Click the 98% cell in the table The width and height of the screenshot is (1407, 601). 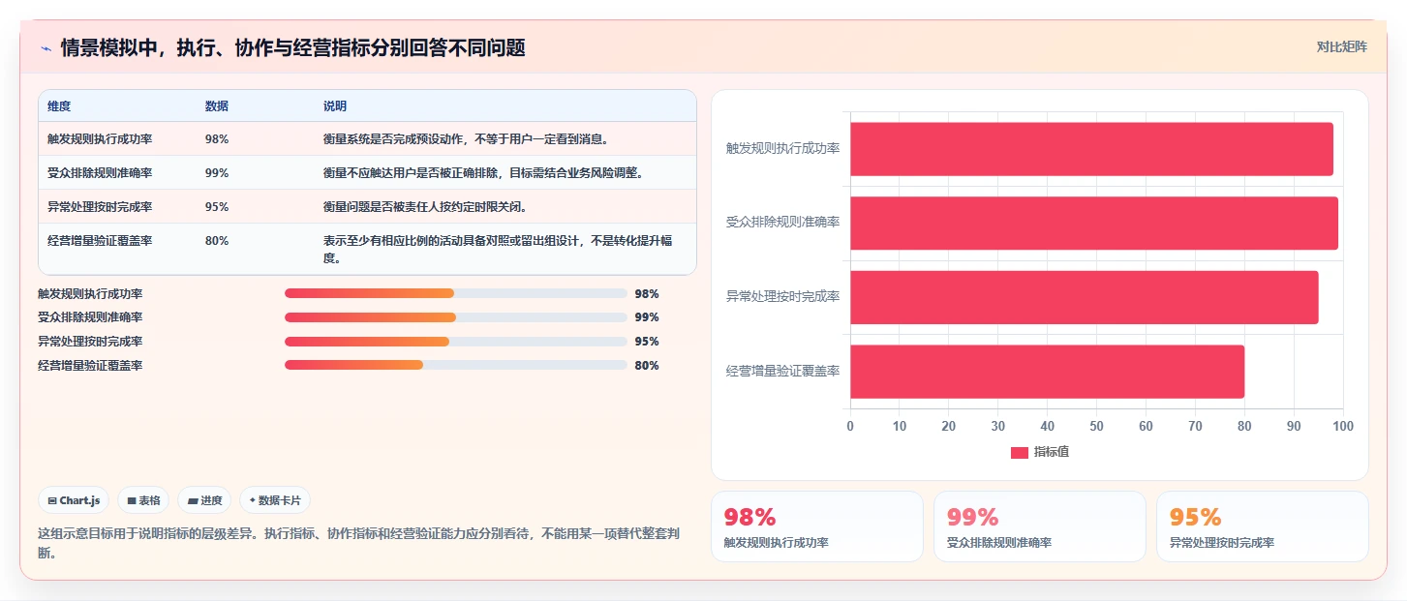(x=217, y=139)
